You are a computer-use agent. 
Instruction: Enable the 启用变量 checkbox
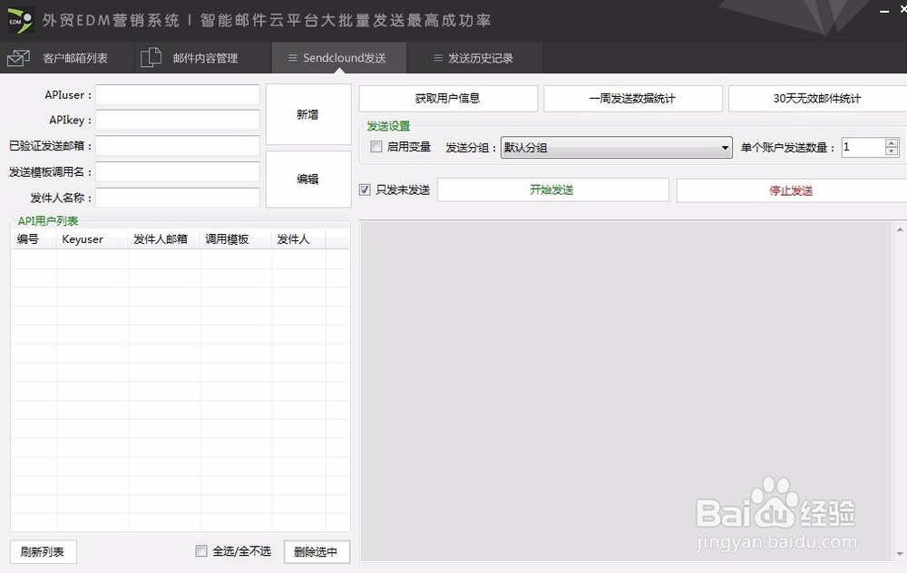[x=375, y=146]
